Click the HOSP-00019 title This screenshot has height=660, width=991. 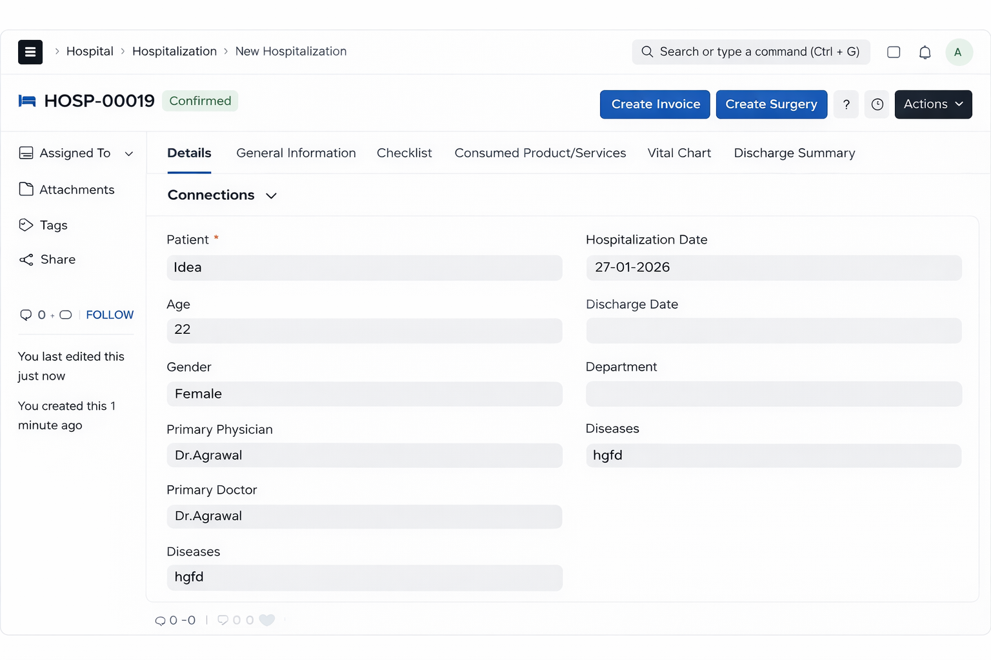[x=99, y=101]
